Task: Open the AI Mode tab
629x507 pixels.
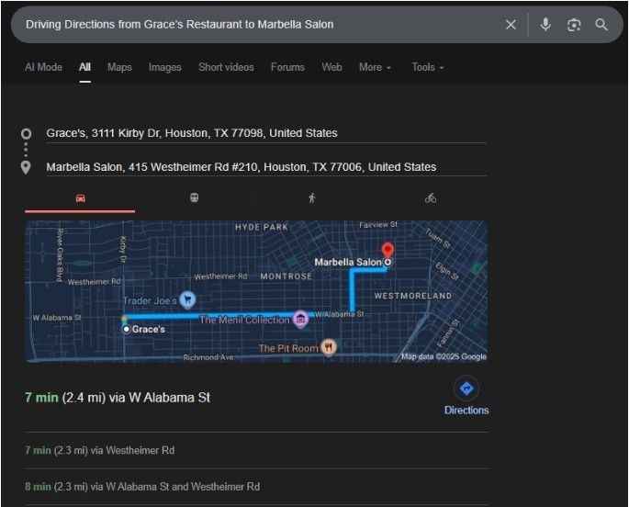Action: (43, 67)
